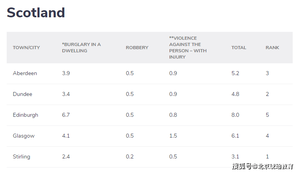Viewport: 299px width, 173px height.
Task: Click the BURGLARY IN A DWELLING header
Action: tap(82, 48)
